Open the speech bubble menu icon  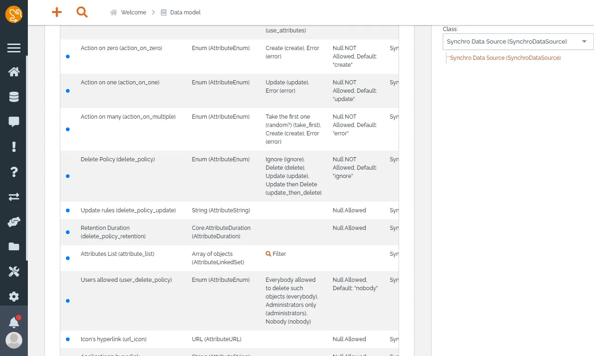point(14,122)
